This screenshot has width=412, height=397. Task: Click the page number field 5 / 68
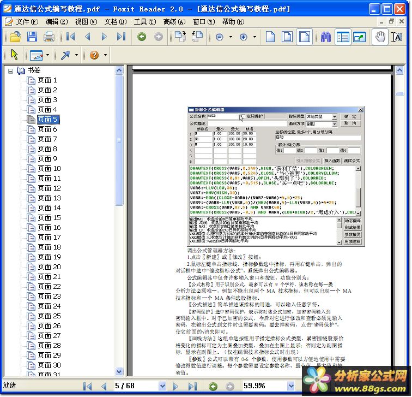[136, 387]
